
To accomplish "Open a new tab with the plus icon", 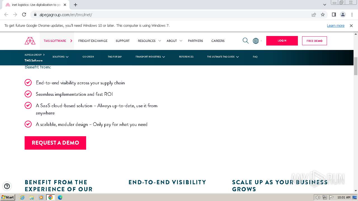I will [76, 5].
